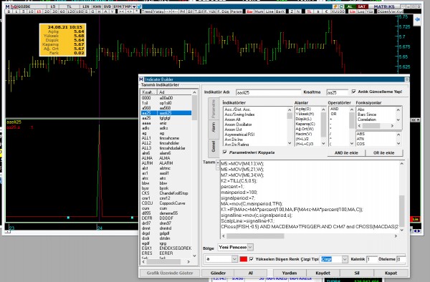Click the Kapat close button
Screen dimensions: 430x282
coord(391,273)
